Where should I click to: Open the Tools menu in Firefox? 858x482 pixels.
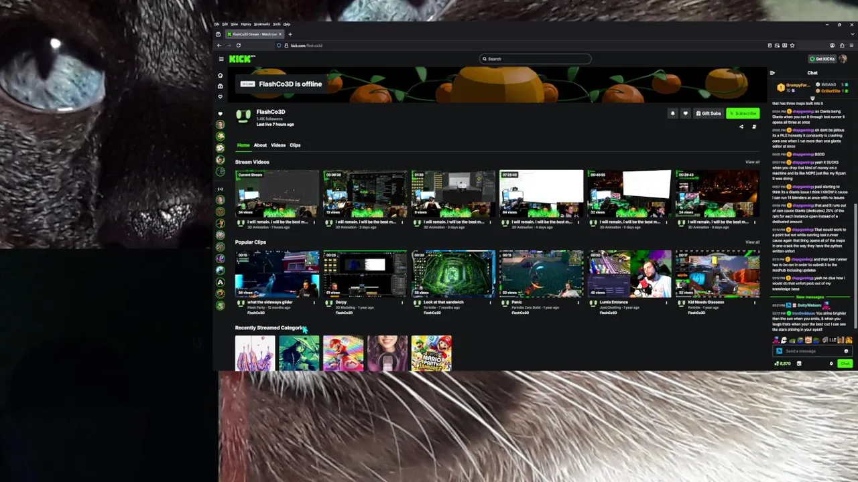coord(277,24)
